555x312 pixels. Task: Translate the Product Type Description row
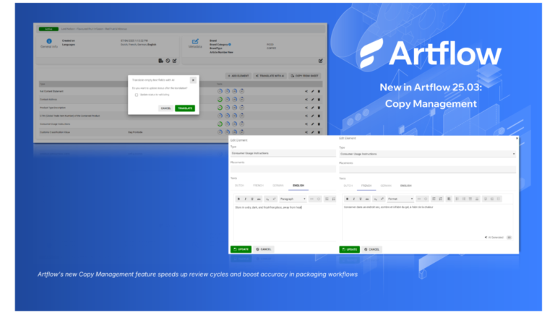[306, 108]
